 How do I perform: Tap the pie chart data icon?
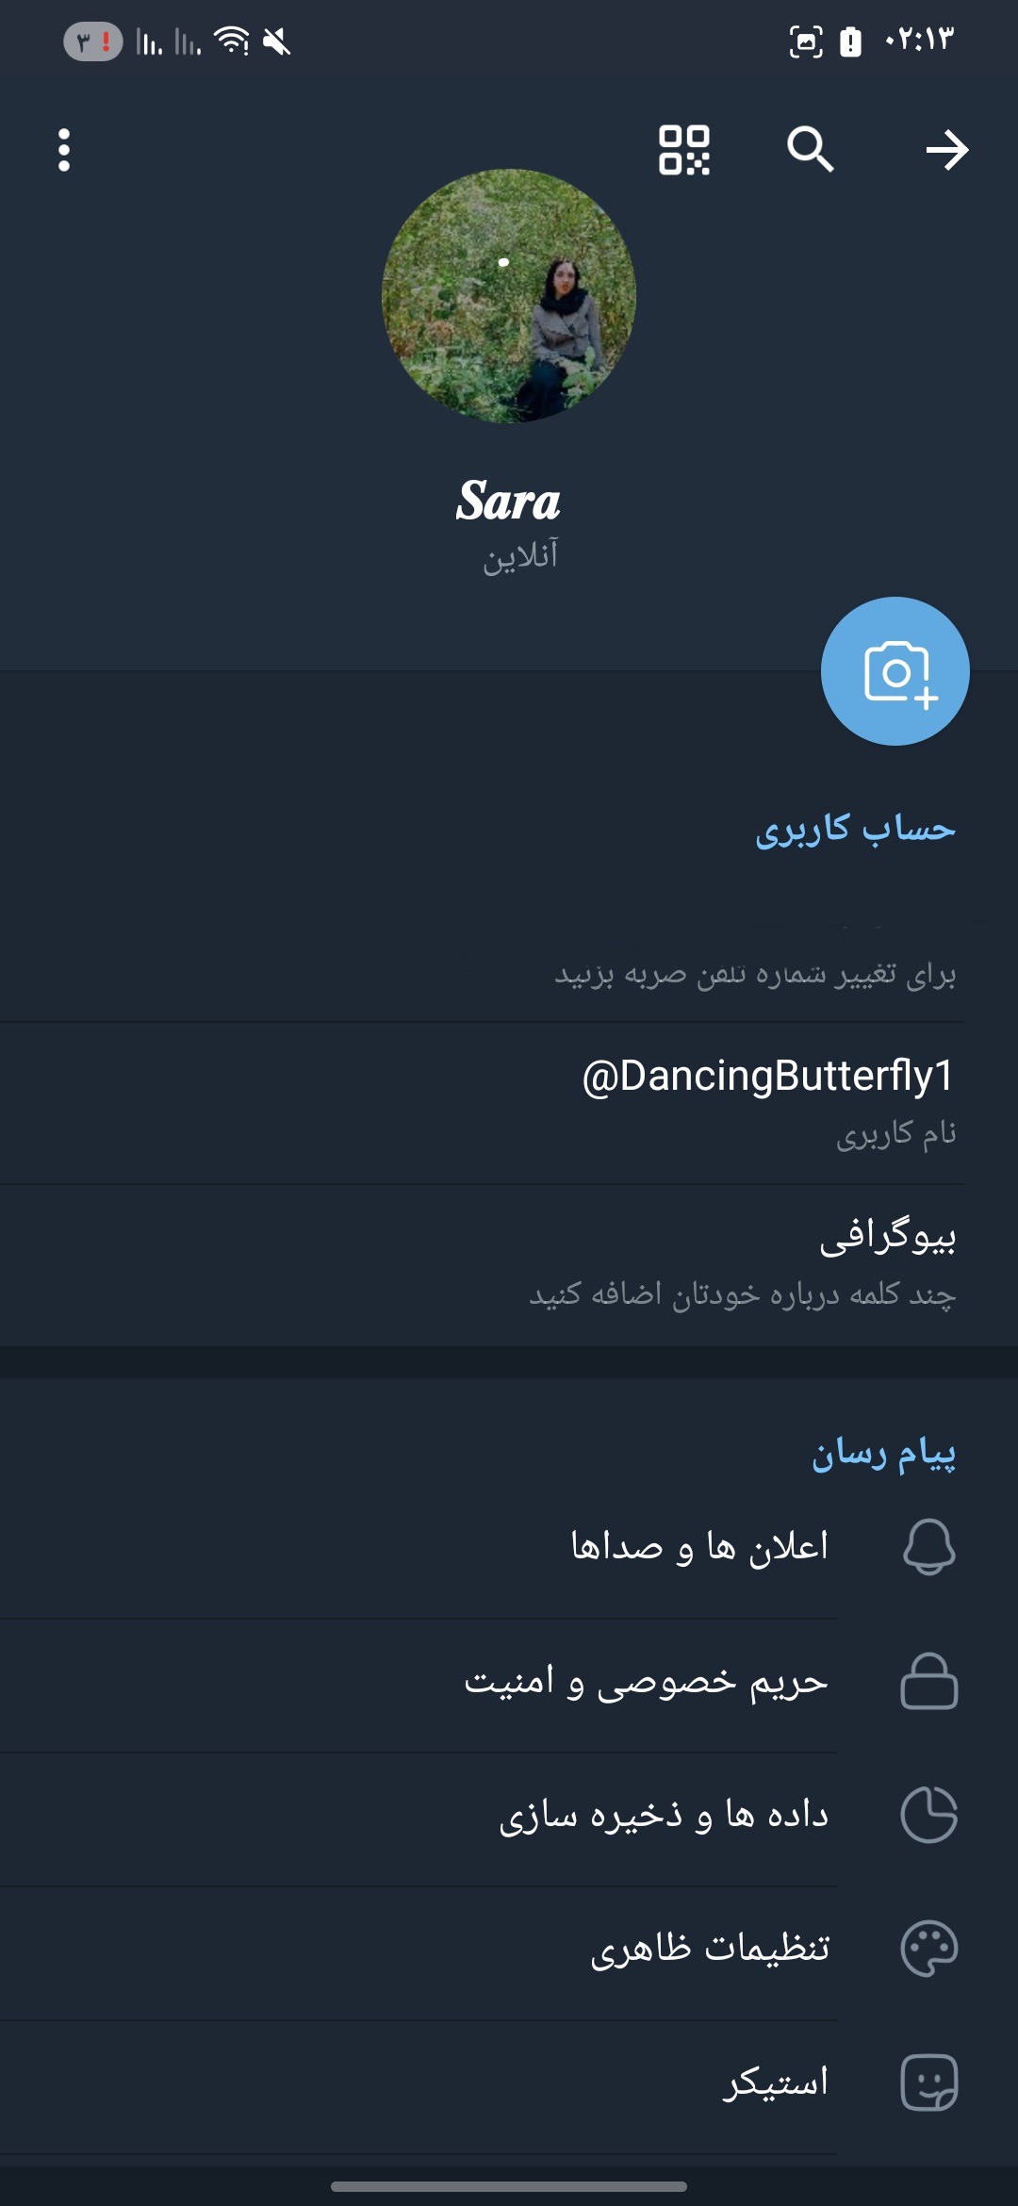click(x=928, y=1815)
